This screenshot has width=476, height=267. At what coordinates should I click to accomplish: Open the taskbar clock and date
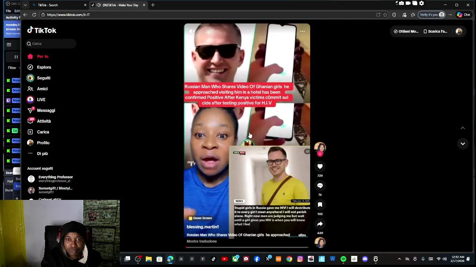click(457, 259)
